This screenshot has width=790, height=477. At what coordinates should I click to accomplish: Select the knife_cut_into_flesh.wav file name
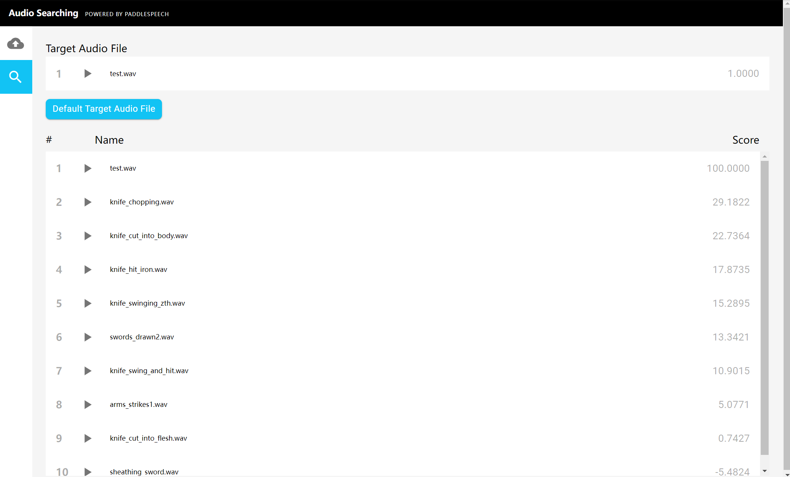point(148,438)
